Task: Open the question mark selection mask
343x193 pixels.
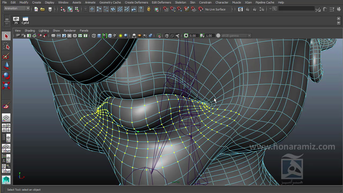Action: point(141,9)
